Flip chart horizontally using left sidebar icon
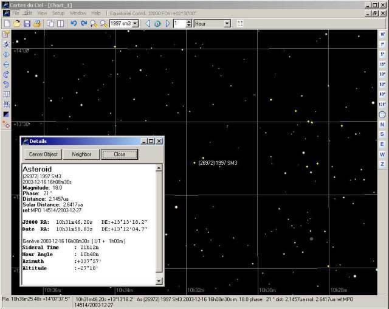 pyautogui.click(x=6, y=54)
